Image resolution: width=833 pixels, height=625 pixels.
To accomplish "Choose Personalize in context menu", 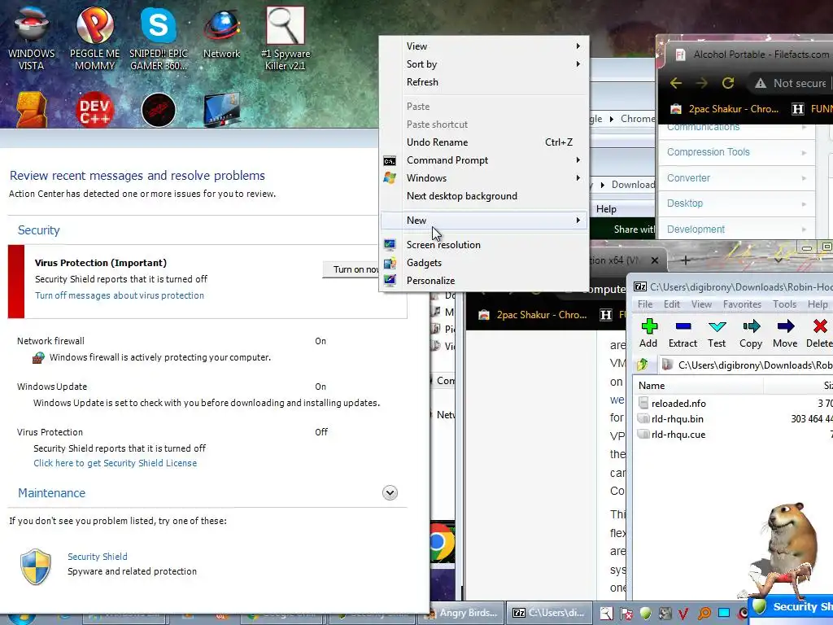I will (x=484, y=281).
